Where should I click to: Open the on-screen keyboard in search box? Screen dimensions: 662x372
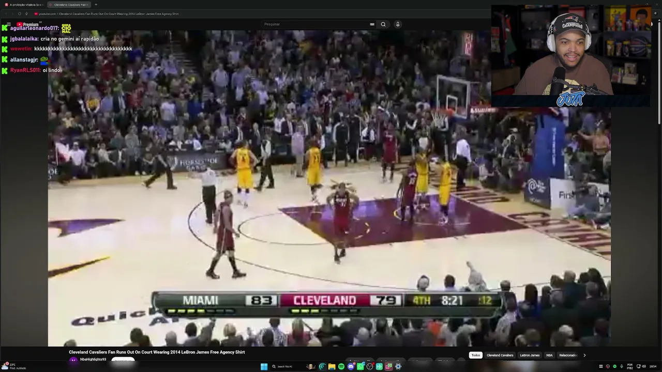tap(372, 24)
